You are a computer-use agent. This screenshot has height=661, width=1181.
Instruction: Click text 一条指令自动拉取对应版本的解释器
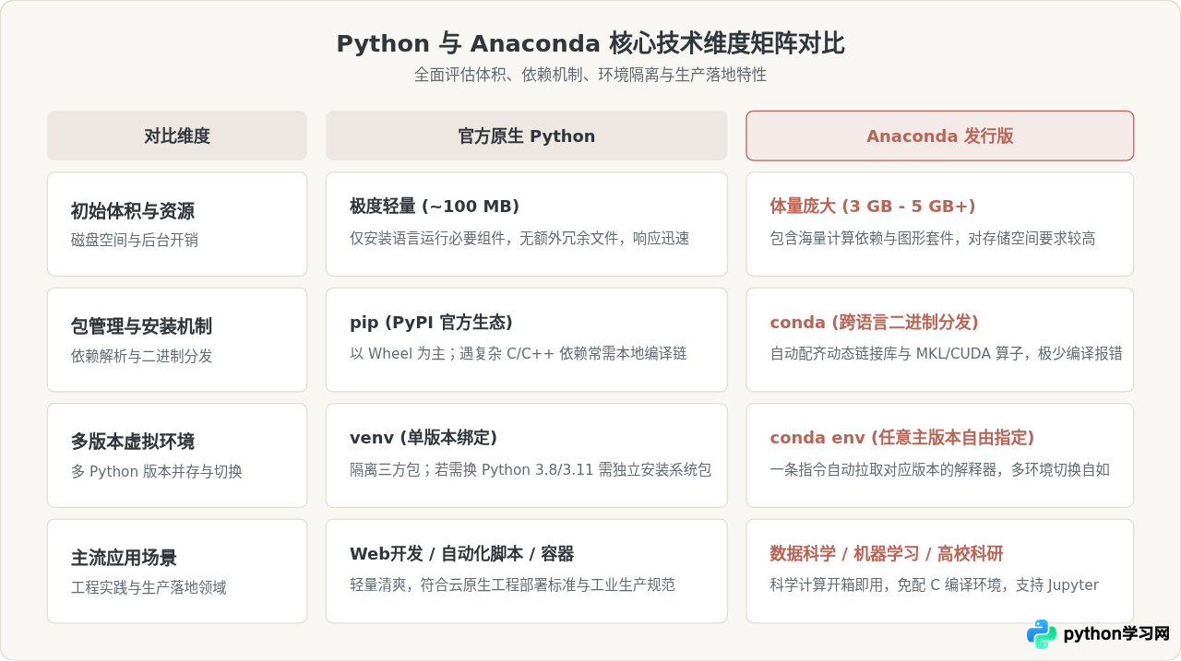(x=884, y=469)
